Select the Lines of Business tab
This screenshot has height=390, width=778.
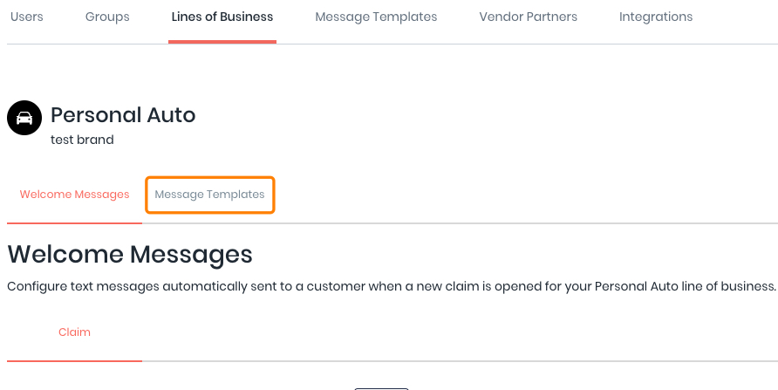click(x=222, y=17)
